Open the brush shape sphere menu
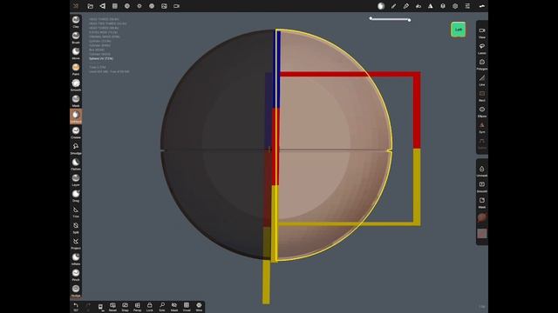558x313 pixels. click(381, 6)
